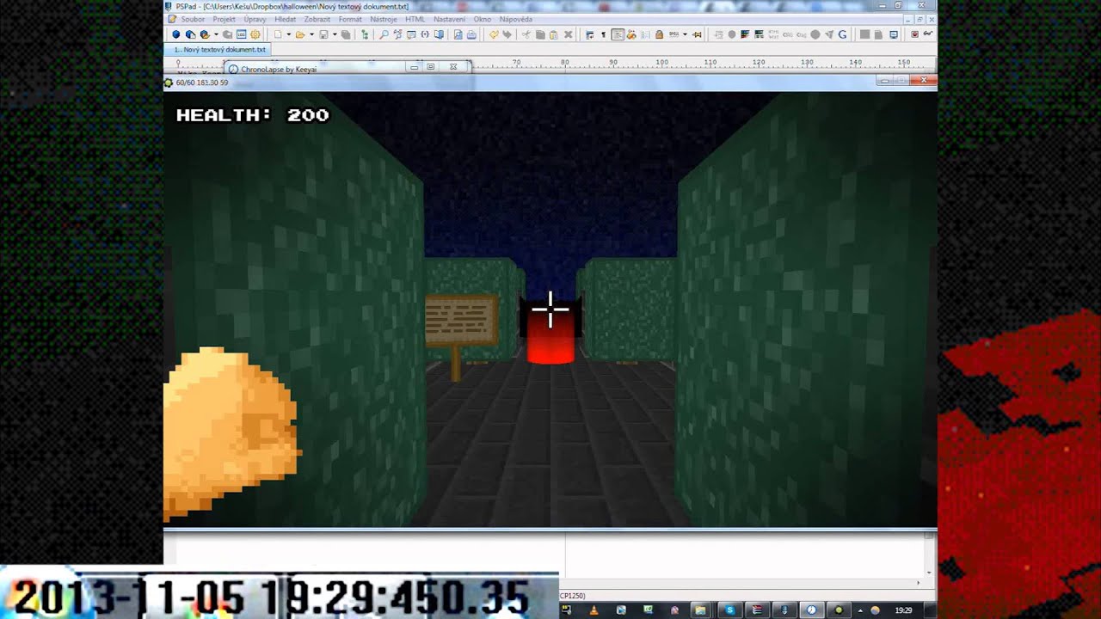Click the eyeglasses icon in the toolbar

tap(928, 34)
